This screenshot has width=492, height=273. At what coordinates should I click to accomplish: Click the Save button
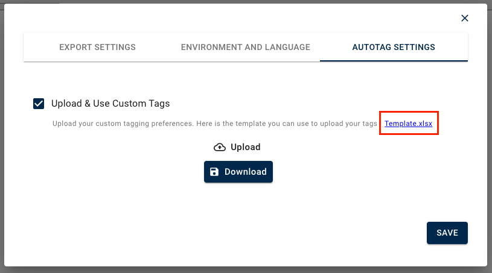click(x=447, y=233)
